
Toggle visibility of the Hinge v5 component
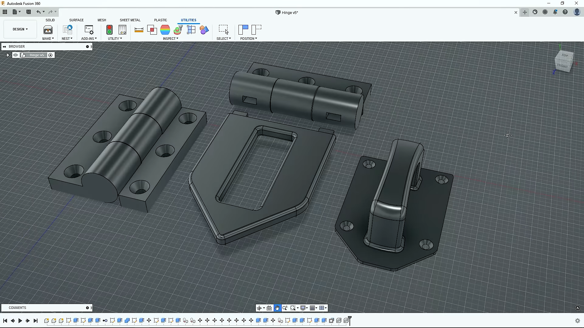(16, 55)
